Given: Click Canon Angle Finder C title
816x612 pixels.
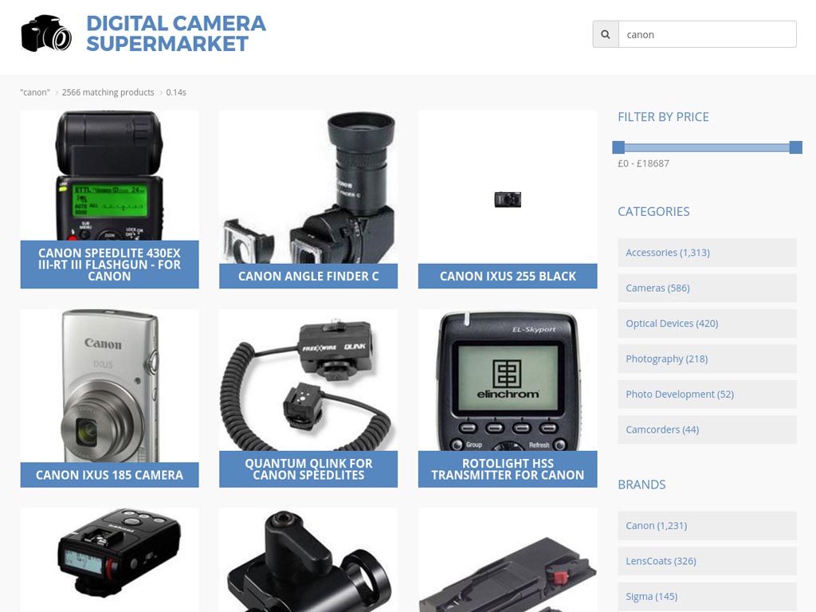Looking at the screenshot, I should (x=308, y=277).
